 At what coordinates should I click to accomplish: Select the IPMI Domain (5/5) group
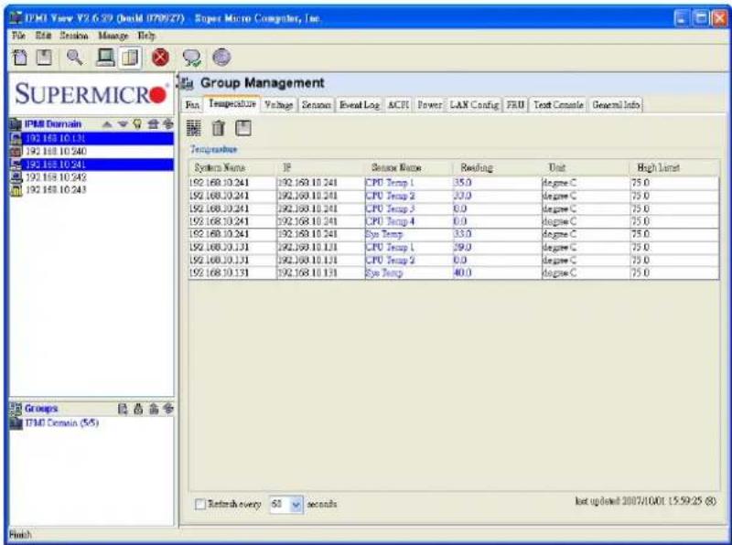click(61, 423)
